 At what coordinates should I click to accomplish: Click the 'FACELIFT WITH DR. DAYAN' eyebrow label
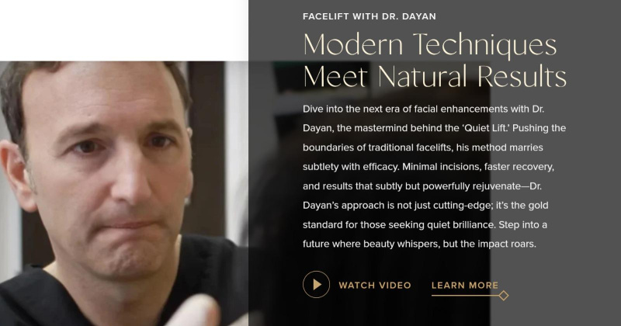pos(369,16)
